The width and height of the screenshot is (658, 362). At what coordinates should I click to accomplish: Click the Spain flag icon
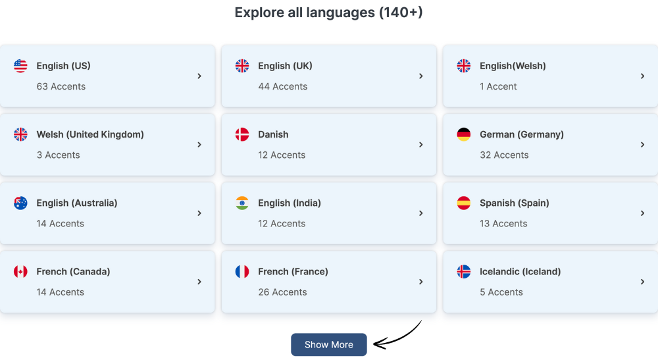(x=464, y=203)
